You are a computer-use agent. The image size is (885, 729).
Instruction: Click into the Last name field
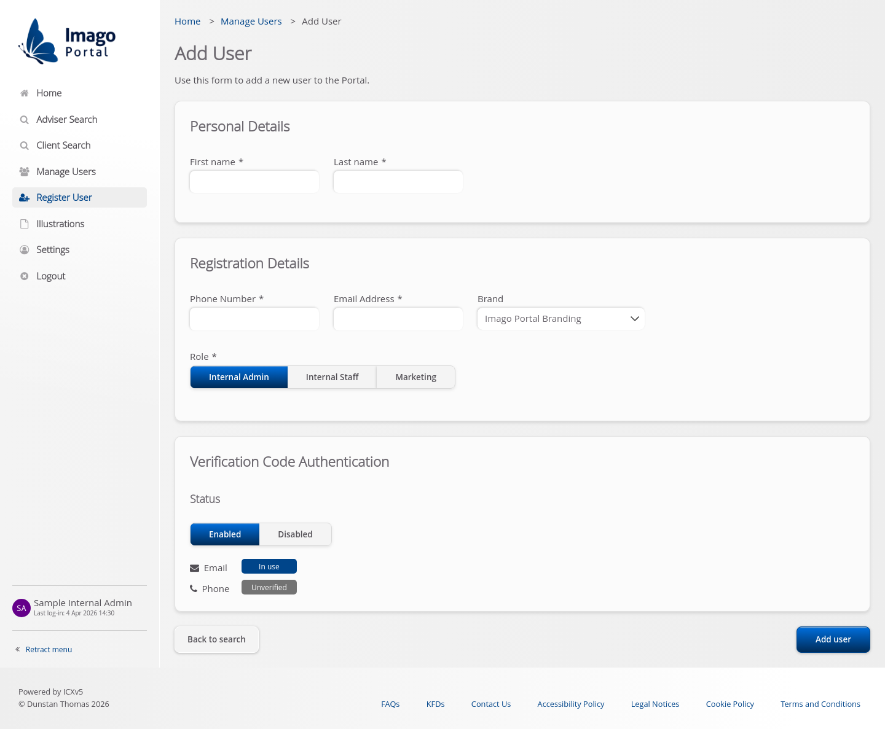click(x=398, y=182)
